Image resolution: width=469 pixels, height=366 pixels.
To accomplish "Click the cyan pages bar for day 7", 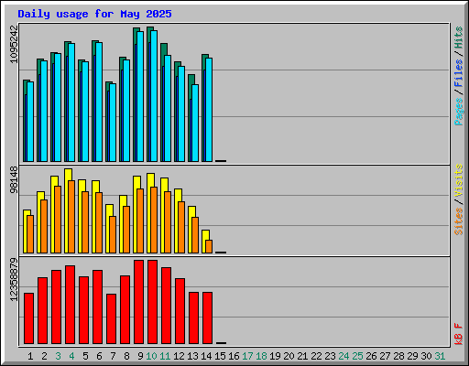I will pos(113,123).
